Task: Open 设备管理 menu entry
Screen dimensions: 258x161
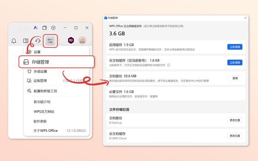Action: click(56, 80)
